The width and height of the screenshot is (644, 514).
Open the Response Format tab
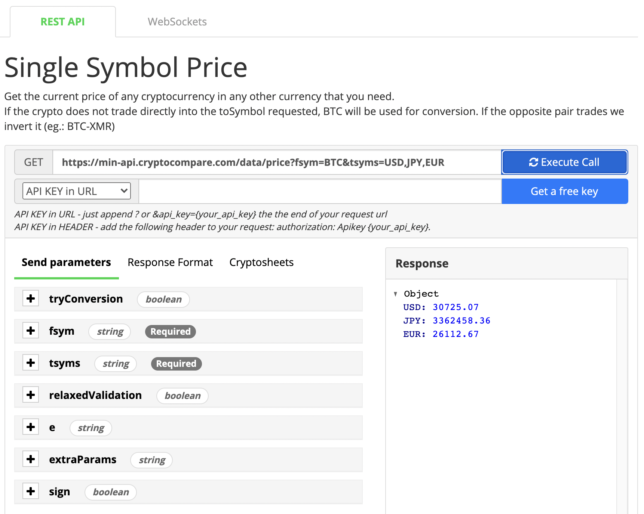pos(170,262)
